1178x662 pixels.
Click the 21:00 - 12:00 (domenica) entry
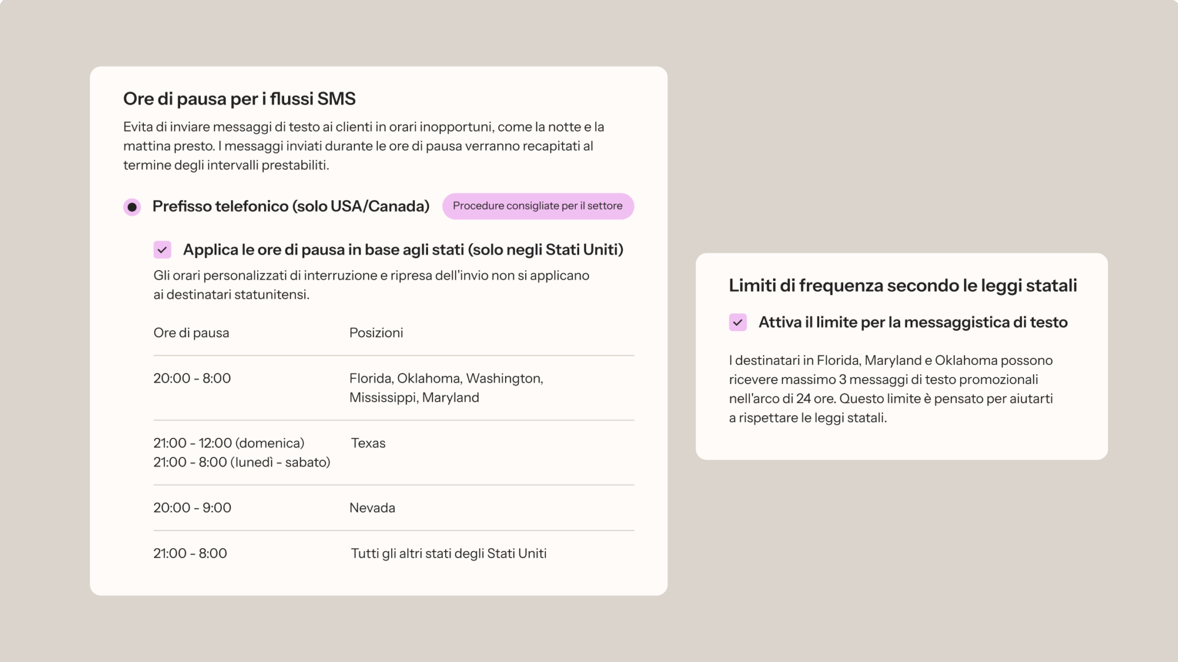click(x=229, y=443)
